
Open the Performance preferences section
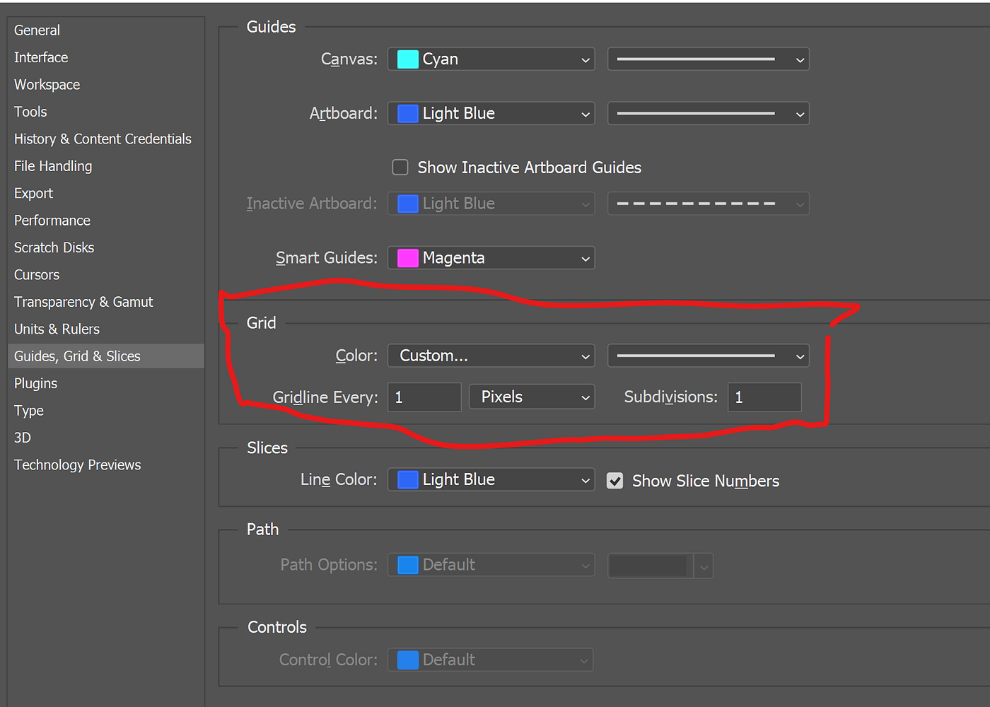click(x=52, y=220)
